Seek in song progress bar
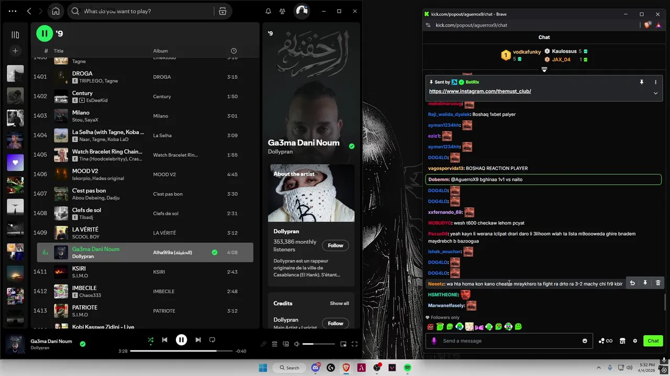Image resolution: width=670 pixels, height=376 pixels. coord(181,351)
